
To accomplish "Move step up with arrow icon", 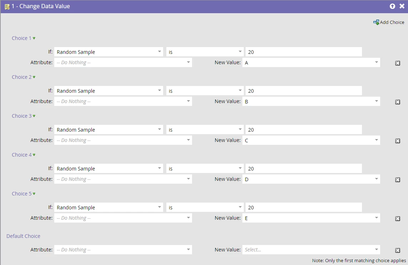I will (x=392, y=6).
